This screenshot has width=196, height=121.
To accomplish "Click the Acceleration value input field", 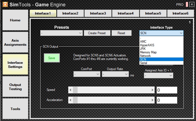I will click(x=167, y=100).
